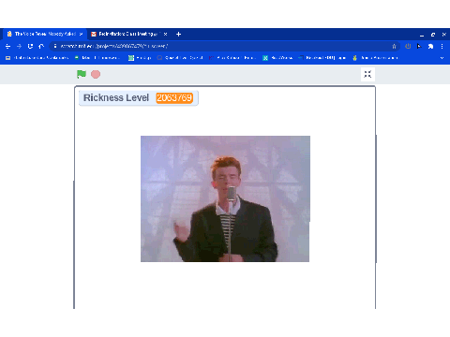This screenshot has height=337, width=450.
Task: Exit full screen mode using the shrink icon
Action: click(x=367, y=74)
